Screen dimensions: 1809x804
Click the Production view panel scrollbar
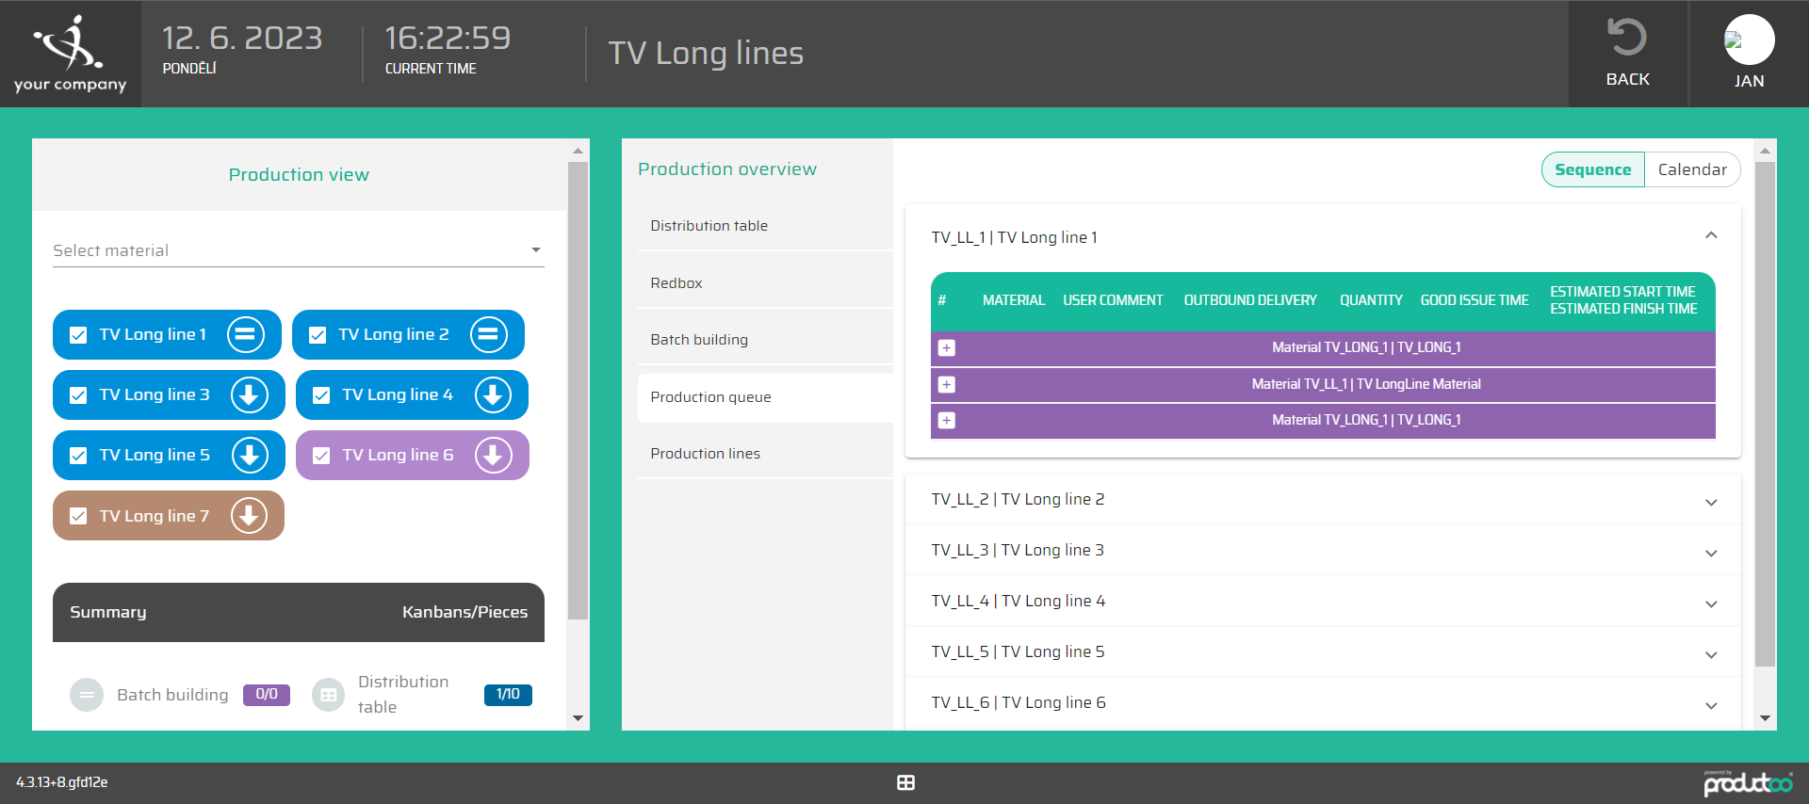tap(578, 391)
